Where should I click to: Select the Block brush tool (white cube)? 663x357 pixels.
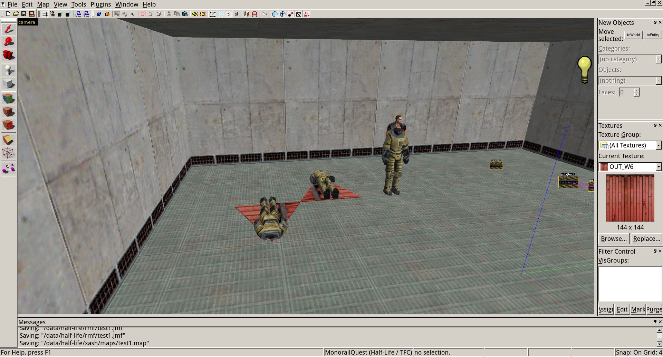9,83
